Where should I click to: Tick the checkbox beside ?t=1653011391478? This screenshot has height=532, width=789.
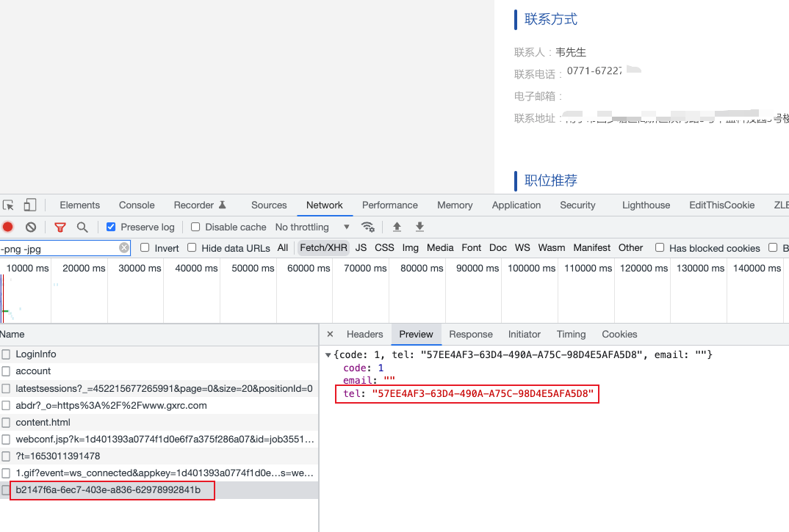[6, 456]
